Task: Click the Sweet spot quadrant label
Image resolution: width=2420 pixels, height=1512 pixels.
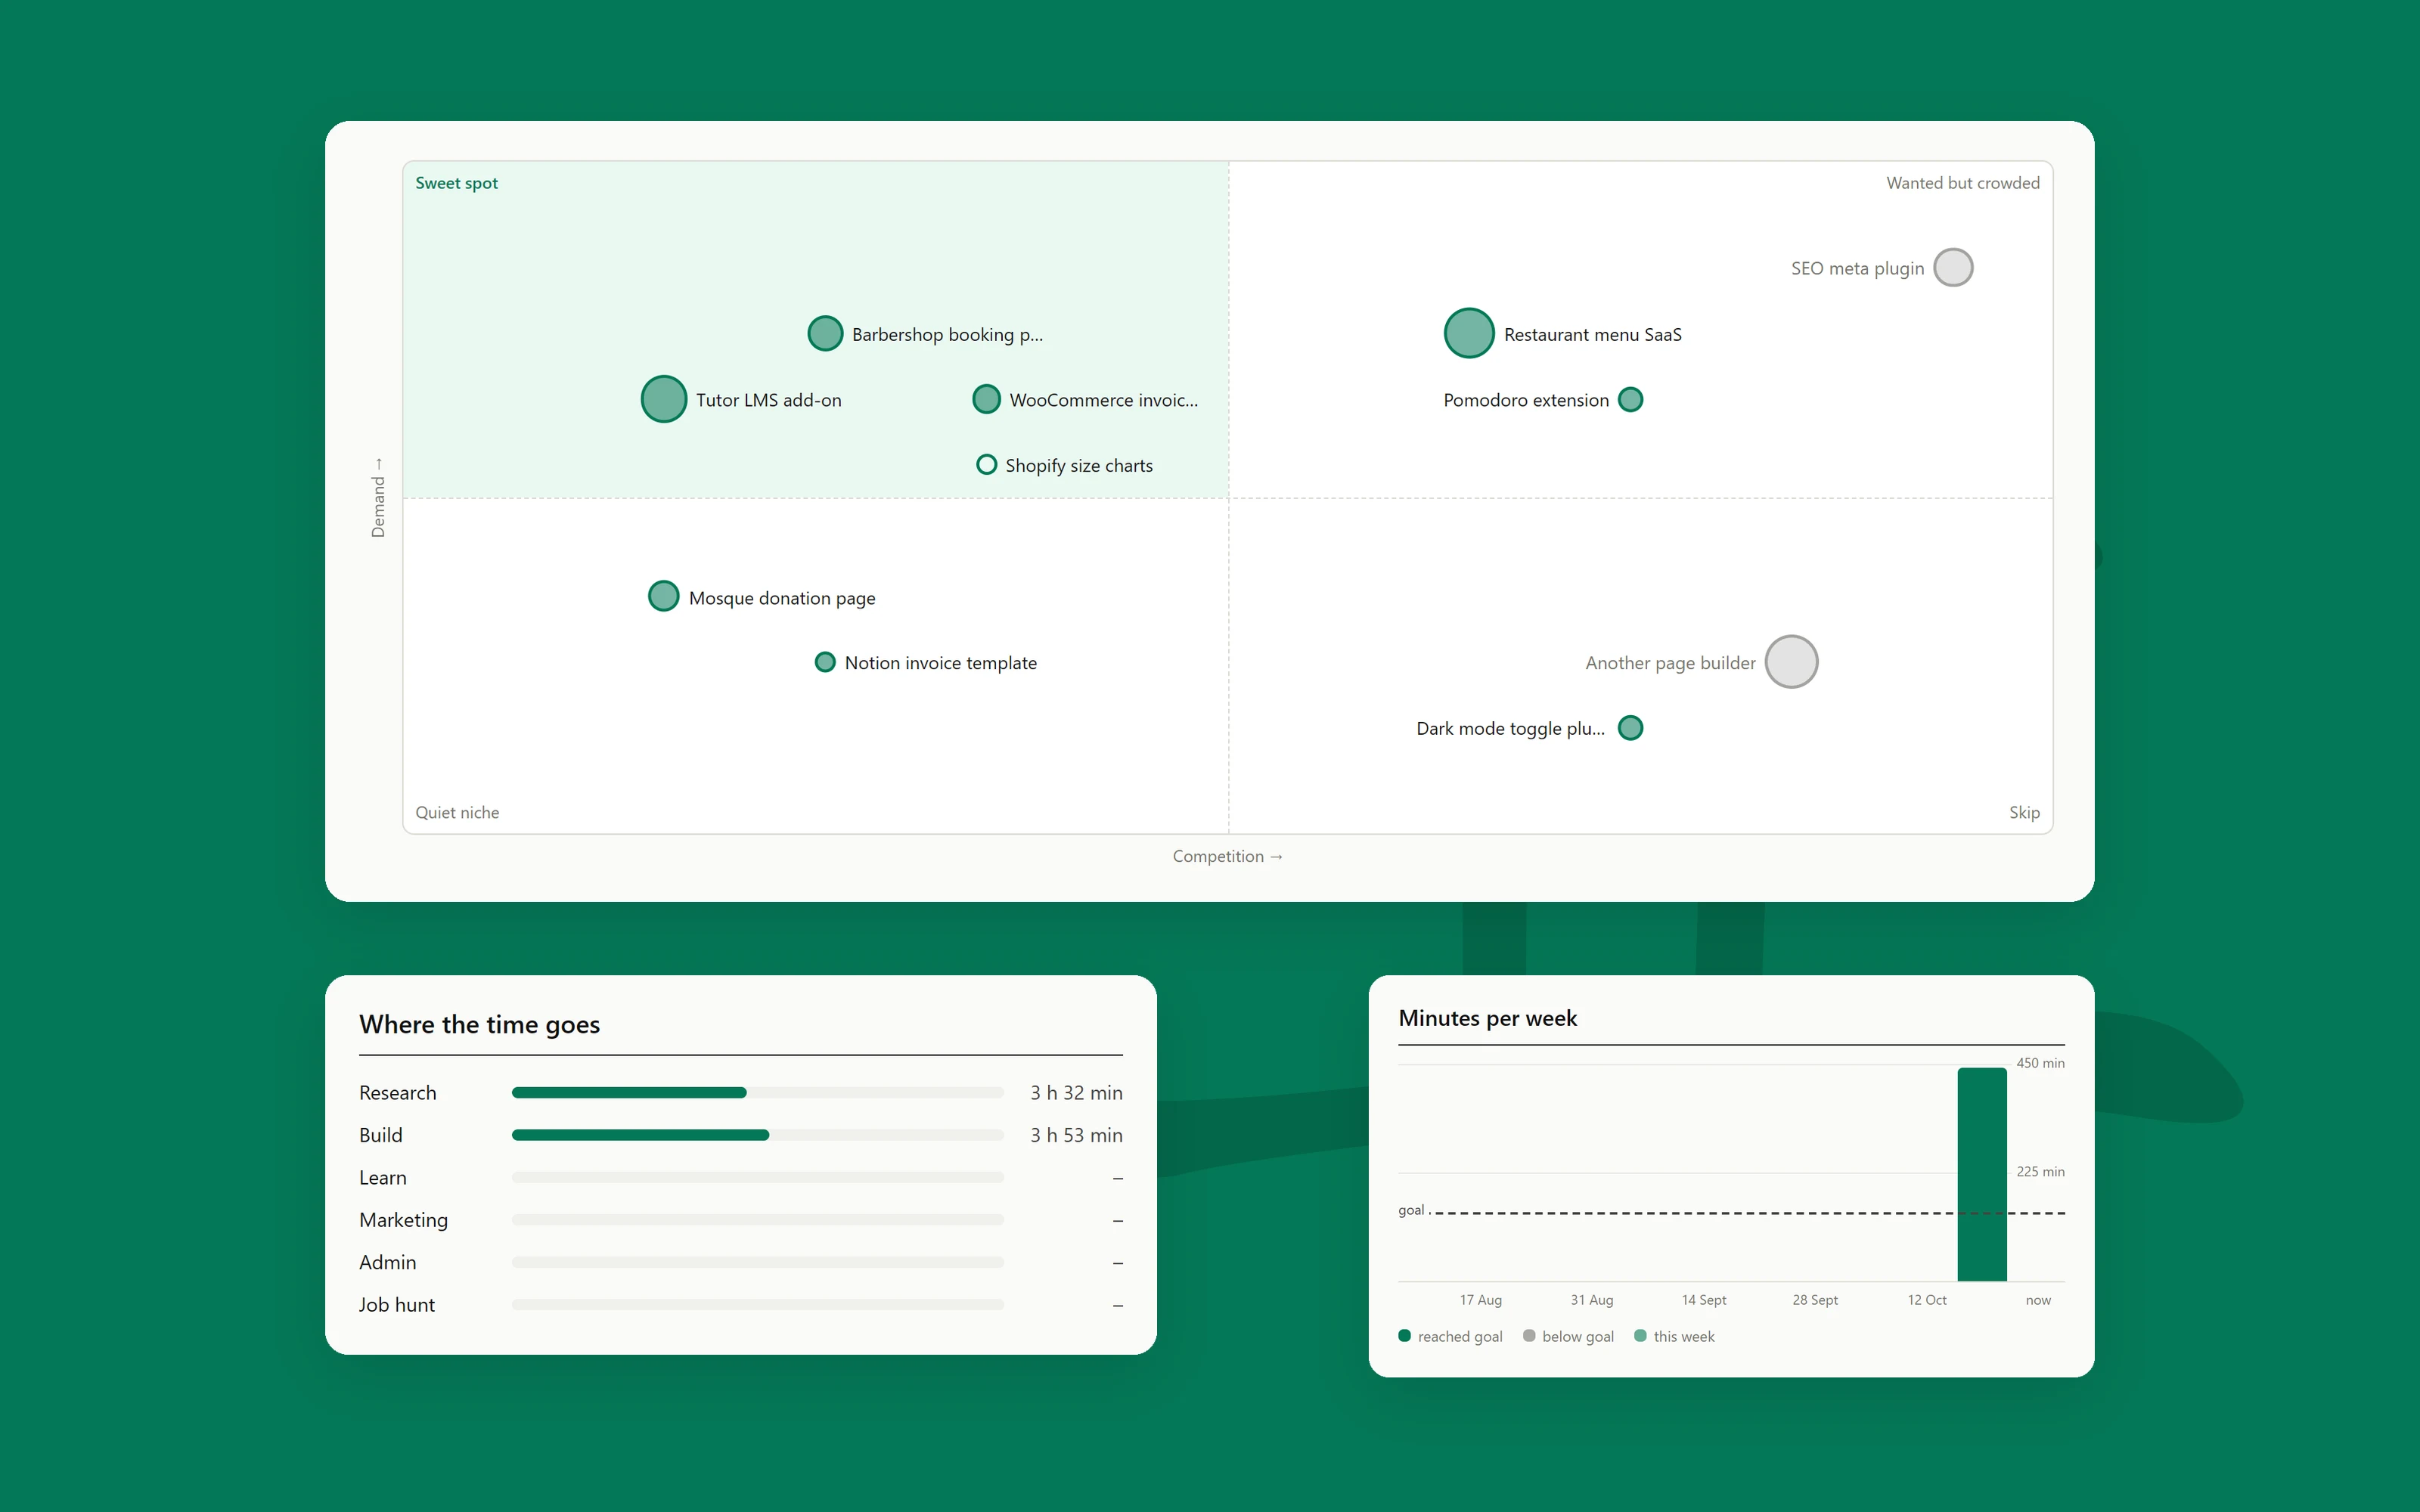Action: (x=456, y=183)
